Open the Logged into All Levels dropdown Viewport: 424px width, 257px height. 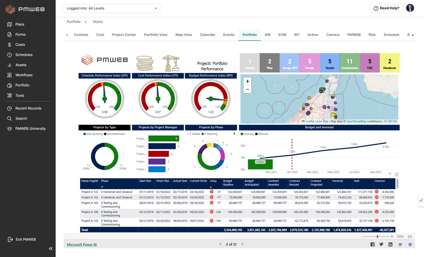coord(112,8)
